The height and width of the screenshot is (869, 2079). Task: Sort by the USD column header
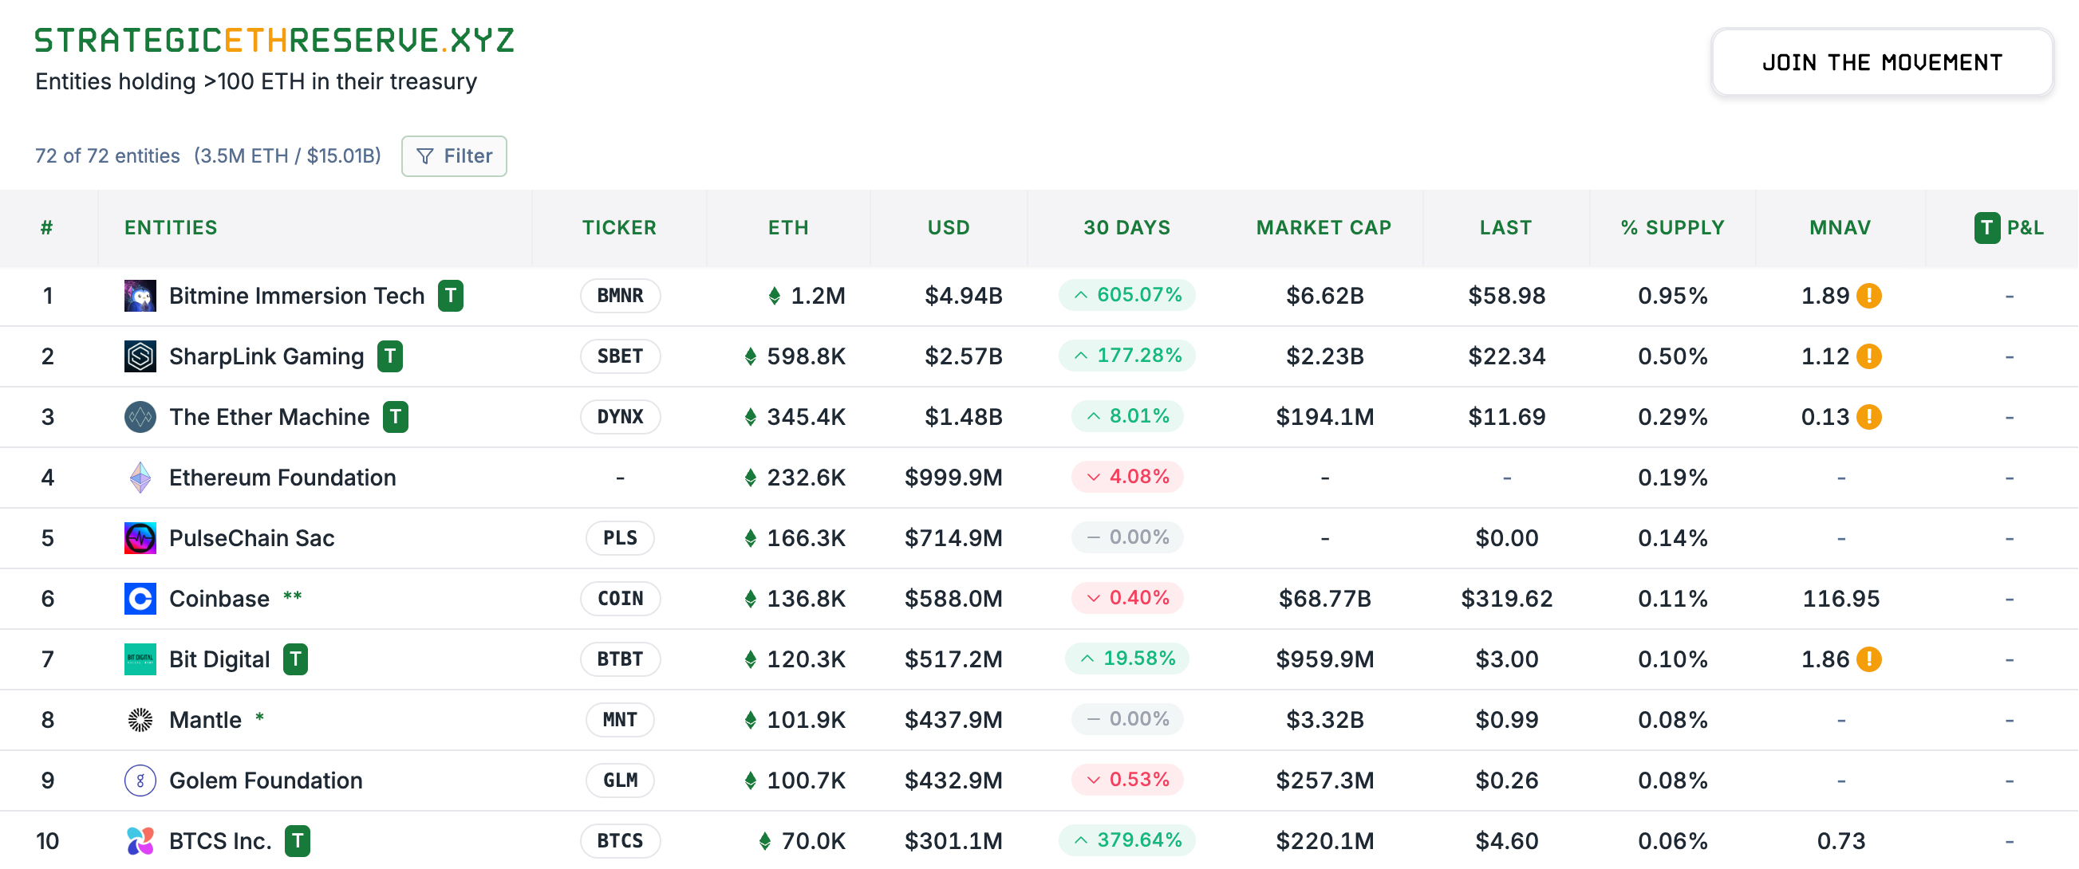coord(949,227)
